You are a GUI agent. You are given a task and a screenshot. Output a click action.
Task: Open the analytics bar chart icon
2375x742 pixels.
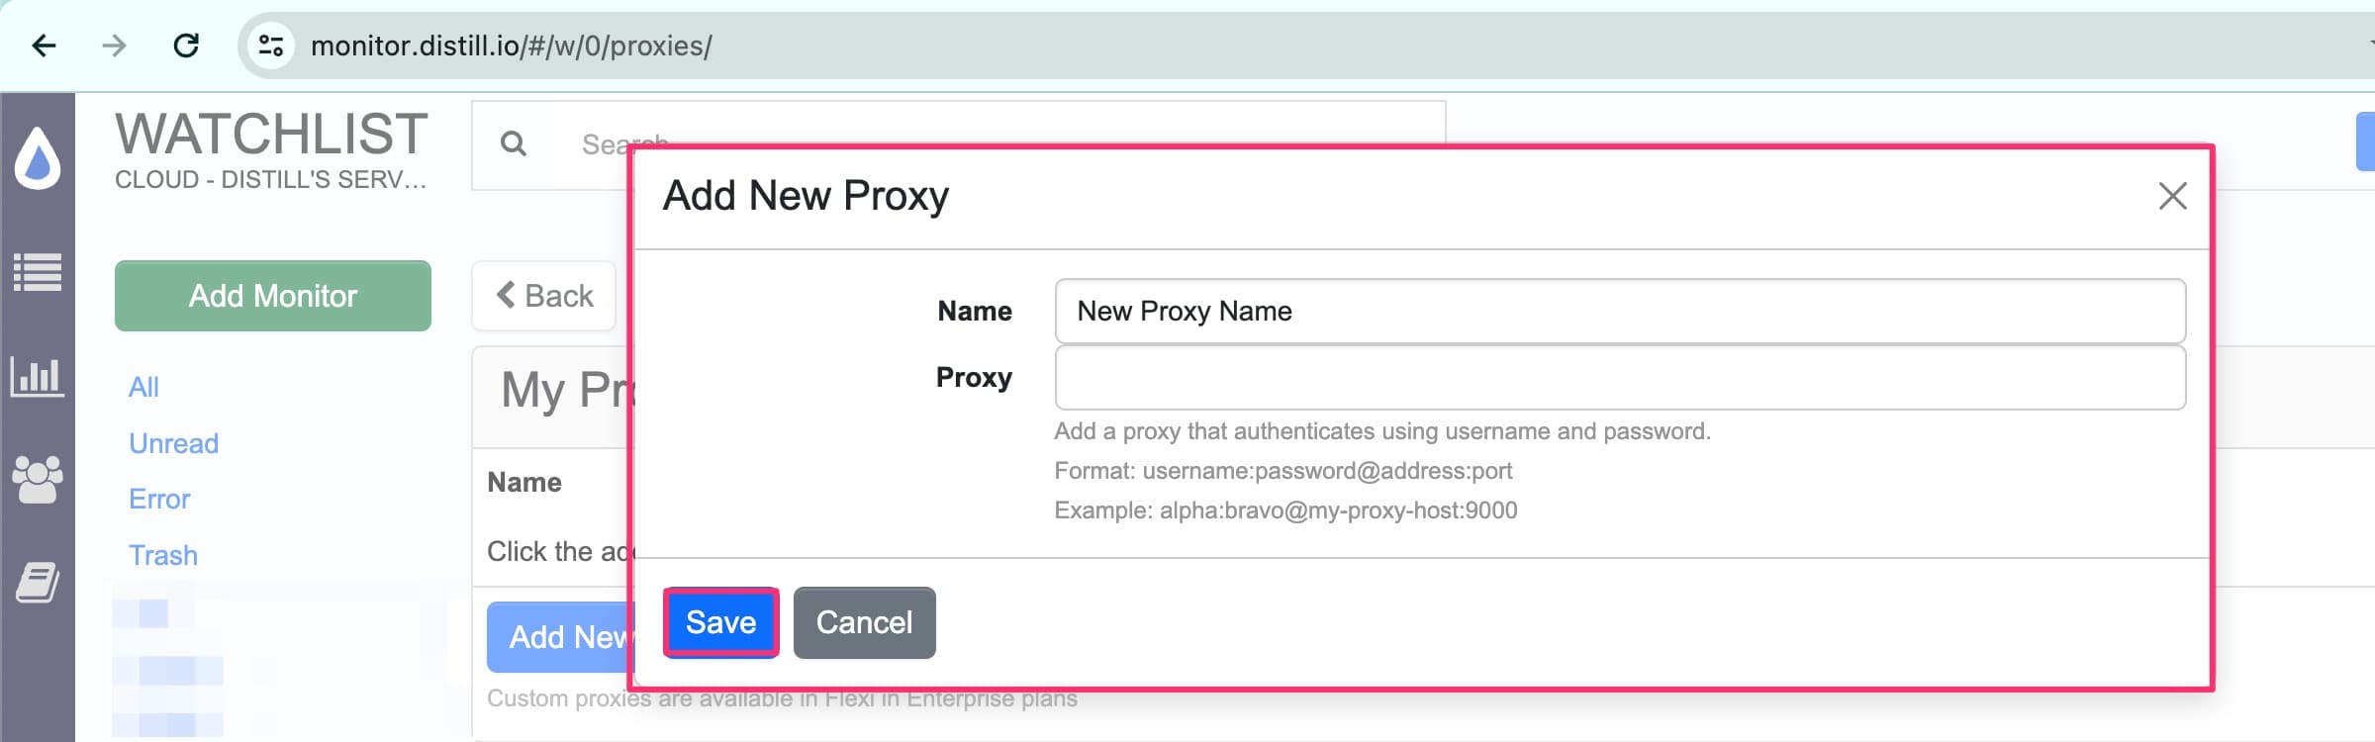click(x=40, y=376)
